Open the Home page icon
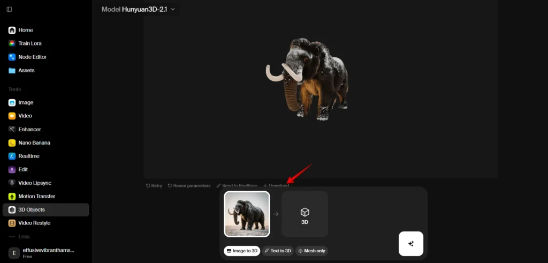 [12, 30]
